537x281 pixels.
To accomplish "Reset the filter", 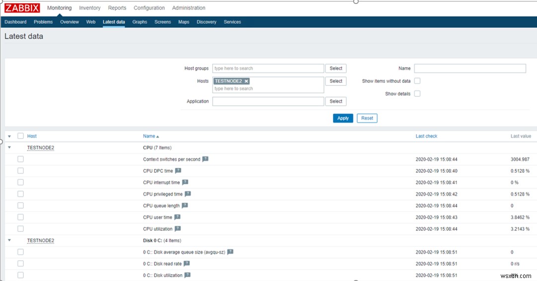I will pos(367,118).
